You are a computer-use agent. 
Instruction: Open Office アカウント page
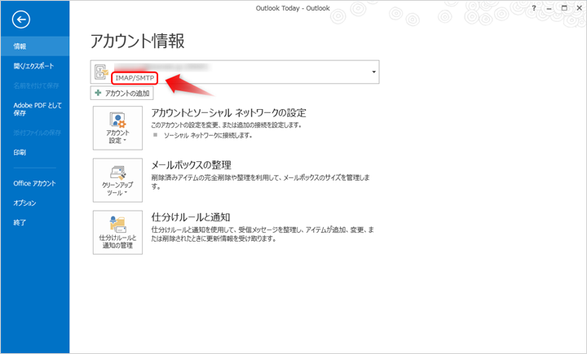35,183
